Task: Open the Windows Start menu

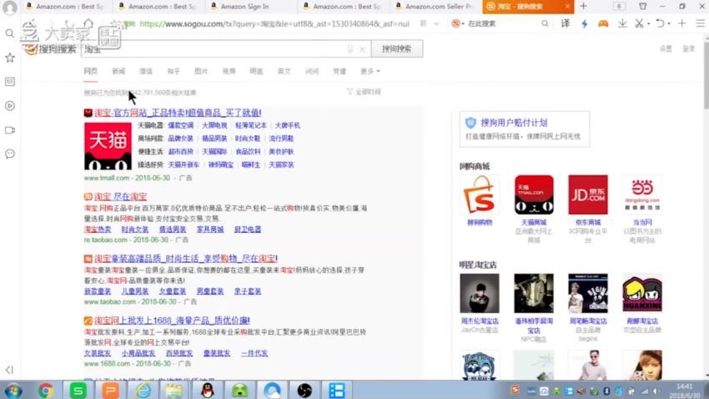Action: pyautogui.click(x=13, y=390)
